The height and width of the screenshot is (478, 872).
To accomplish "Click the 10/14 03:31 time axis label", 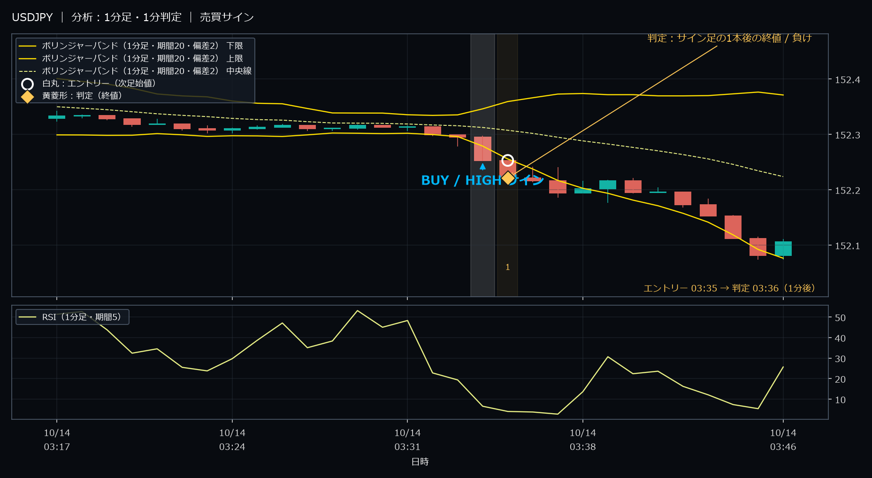I will click(407, 440).
